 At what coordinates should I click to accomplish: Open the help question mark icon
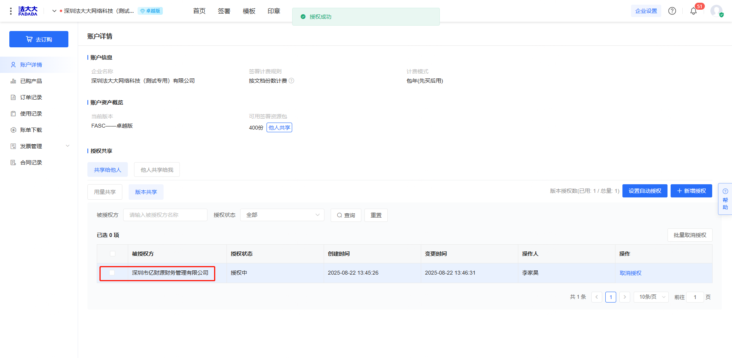click(672, 11)
